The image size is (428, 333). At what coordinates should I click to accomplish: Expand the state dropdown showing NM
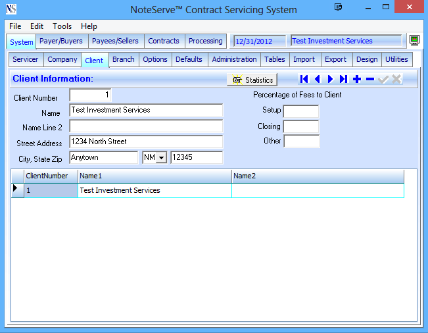[161, 159]
